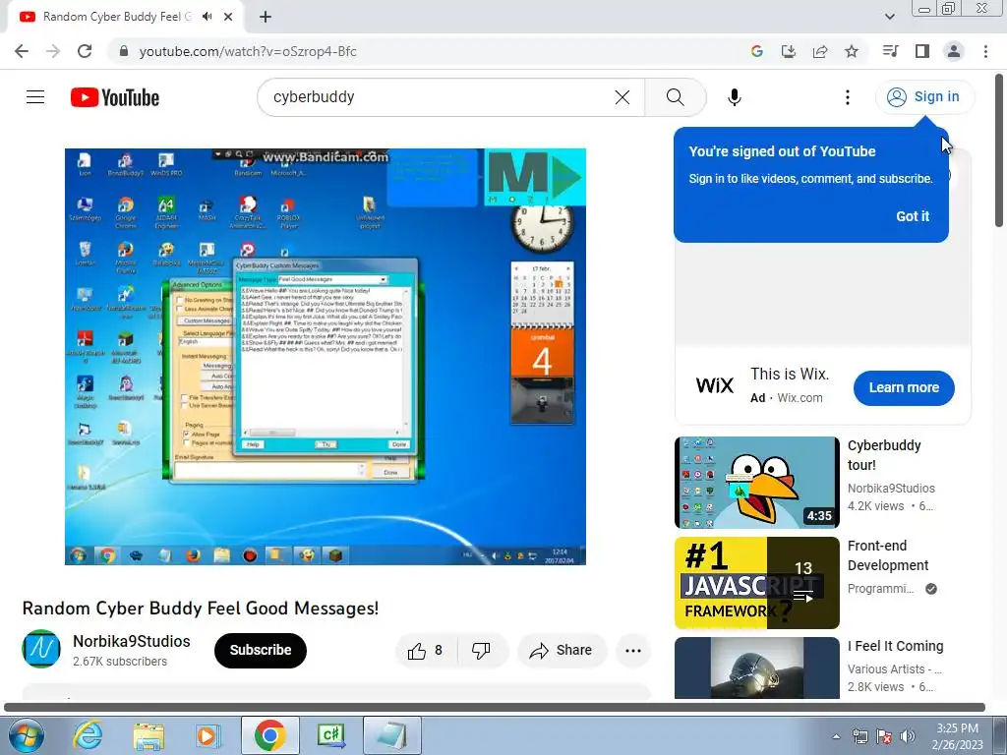Screen dimensions: 1007x755
Task: Open Front-end Development title link
Action: [x=888, y=555]
